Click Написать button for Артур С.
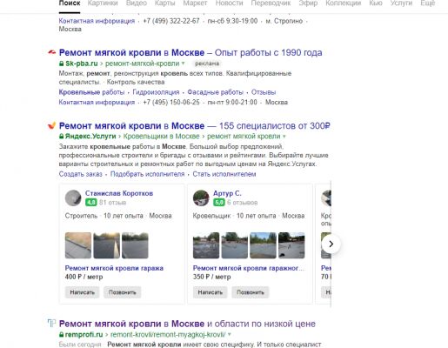448x348 pixels. click(211, 292)
